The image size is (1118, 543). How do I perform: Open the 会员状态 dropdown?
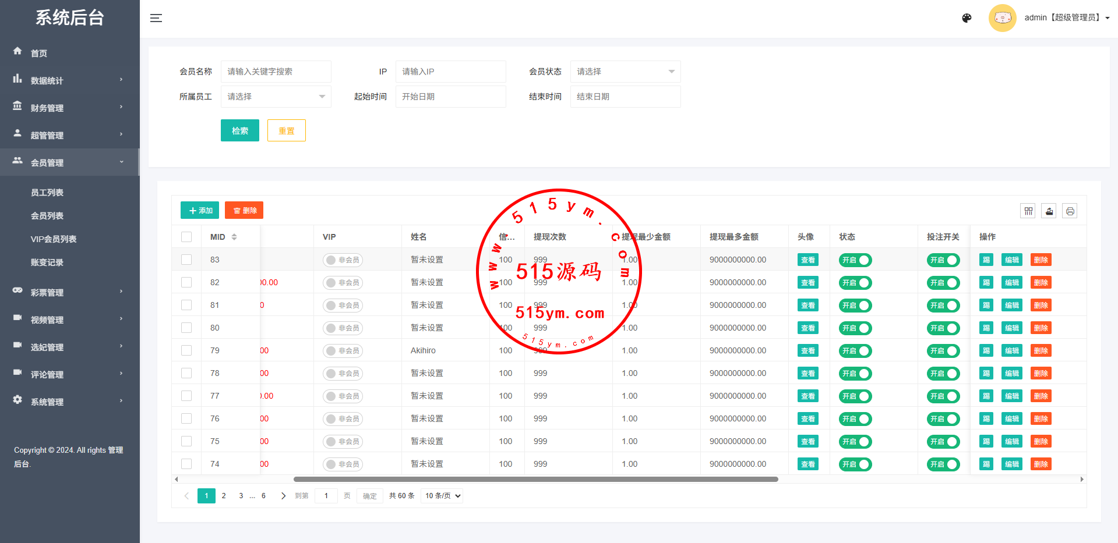pos(625,72)
